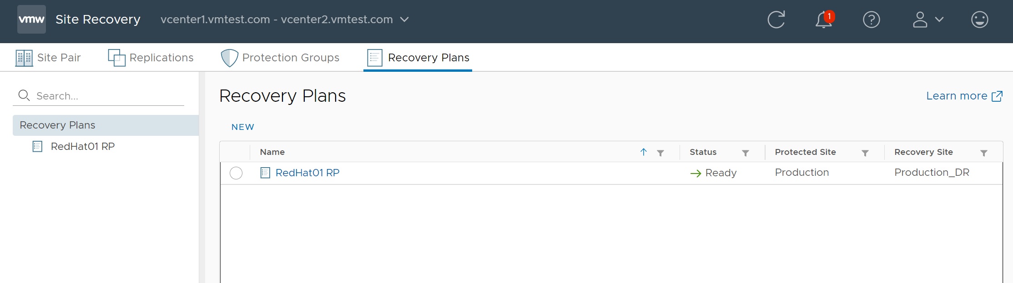Screen dimensions: 1013x283
Task: Click the NEW recovery plan button
Action: point(242,127)
